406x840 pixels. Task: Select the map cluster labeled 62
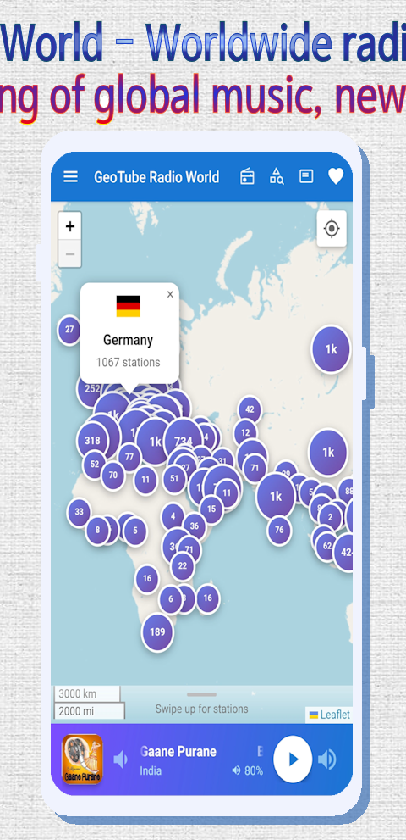click(327, 547)
